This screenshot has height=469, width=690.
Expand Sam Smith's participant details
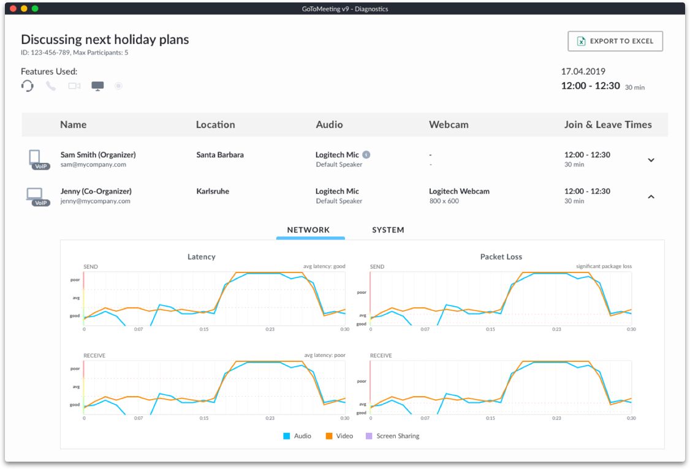651,160
